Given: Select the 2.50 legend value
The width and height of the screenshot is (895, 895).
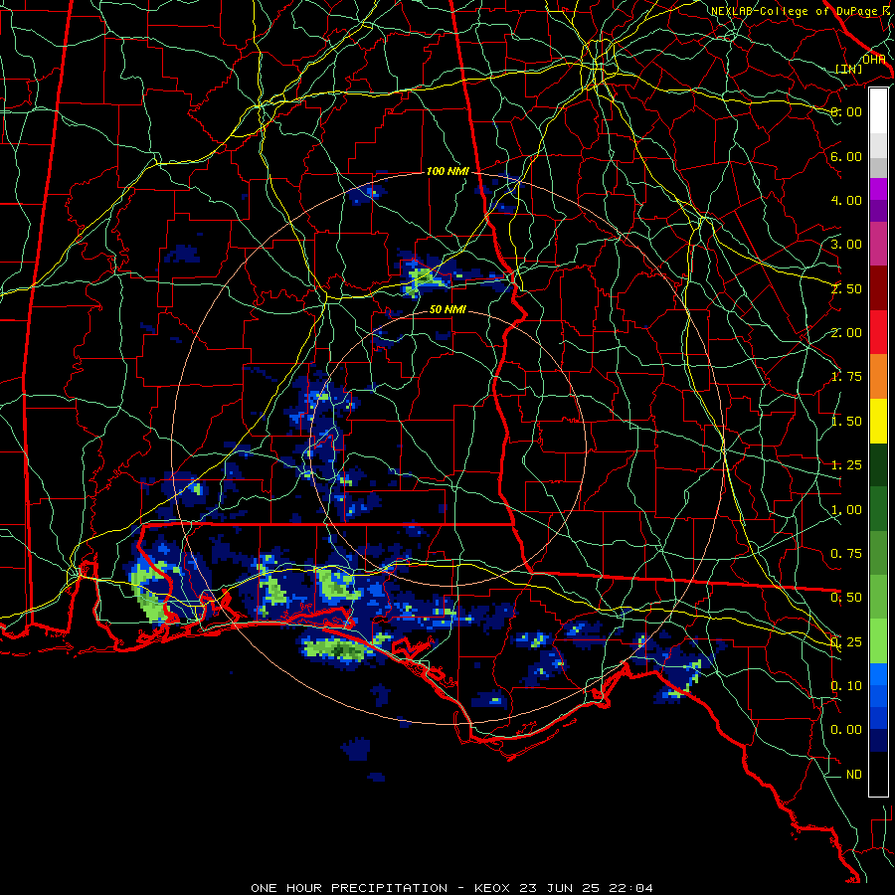Looking at the screenshot, I should coord(846,288).
